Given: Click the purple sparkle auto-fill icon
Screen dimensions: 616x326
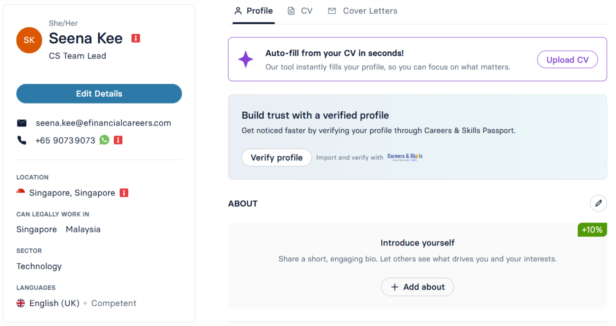Looking at the screenshot, I should (x=245, y=59).
